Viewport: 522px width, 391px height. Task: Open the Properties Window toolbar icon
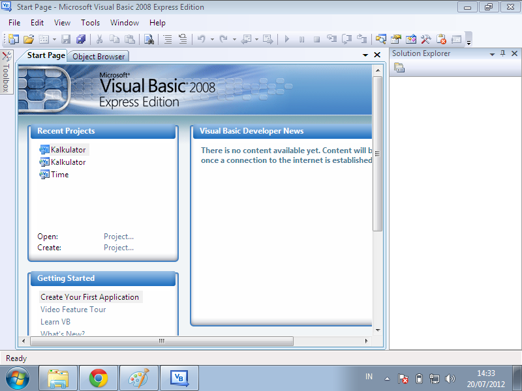396,39
